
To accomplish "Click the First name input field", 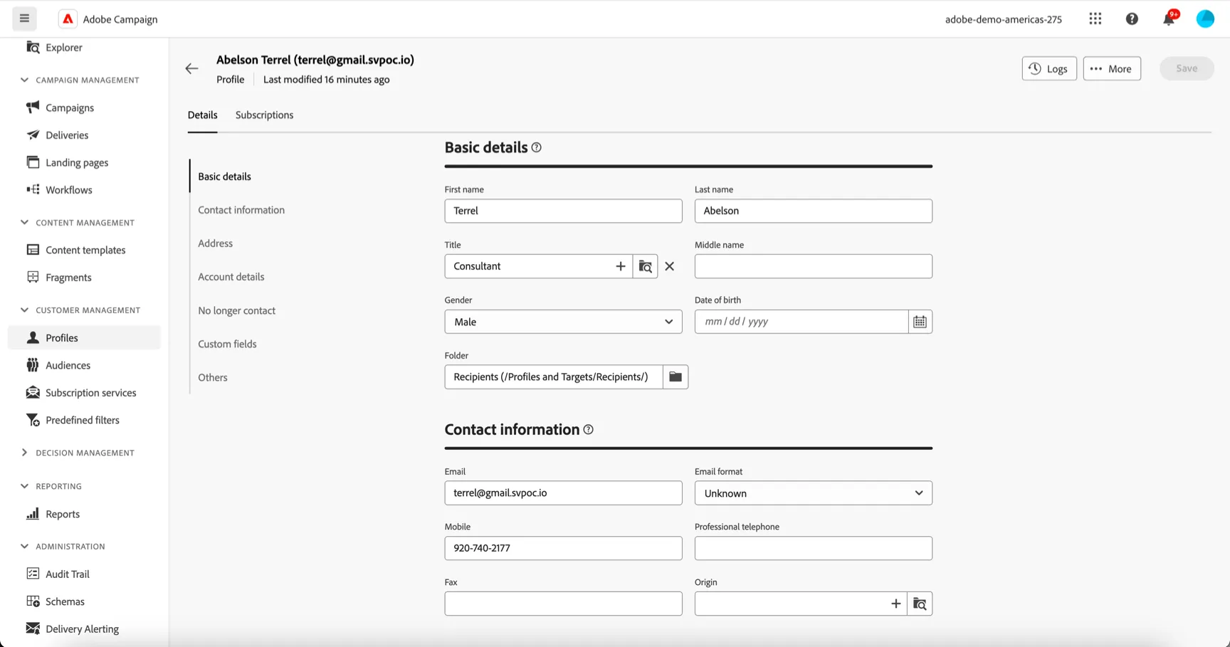I will point(563,211).
